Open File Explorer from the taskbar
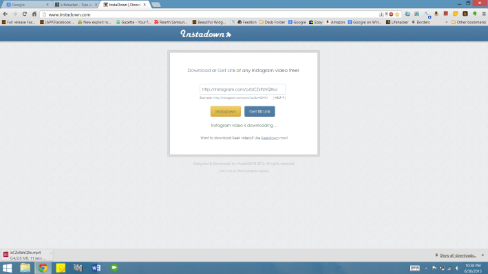The height and width of the screenshot is (274, 488). pyautogui.click(x=25, y=268)
